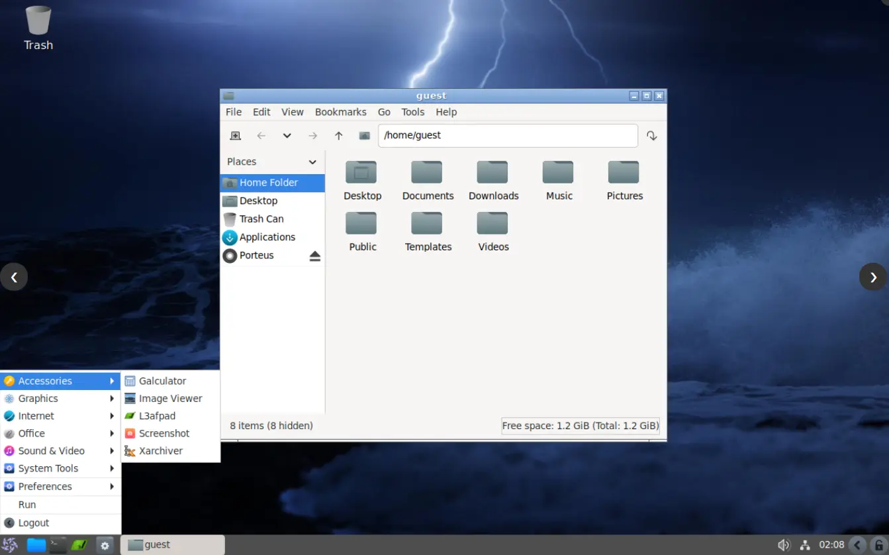889x555 pixels.
Task: Open the navigation history dropdown chevron
Action: click(x=287, y=136)
